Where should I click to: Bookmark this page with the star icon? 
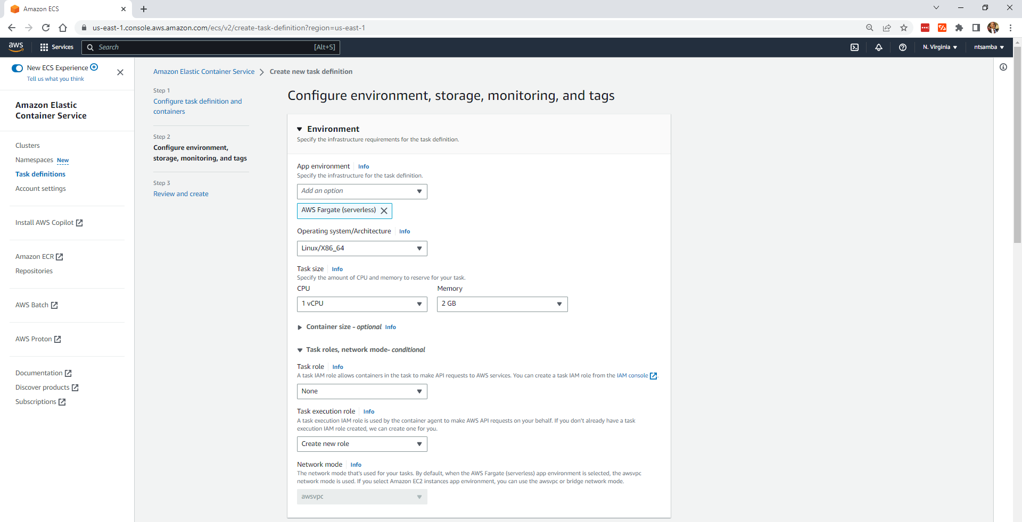pyautogui.click(x=904, y=28)
